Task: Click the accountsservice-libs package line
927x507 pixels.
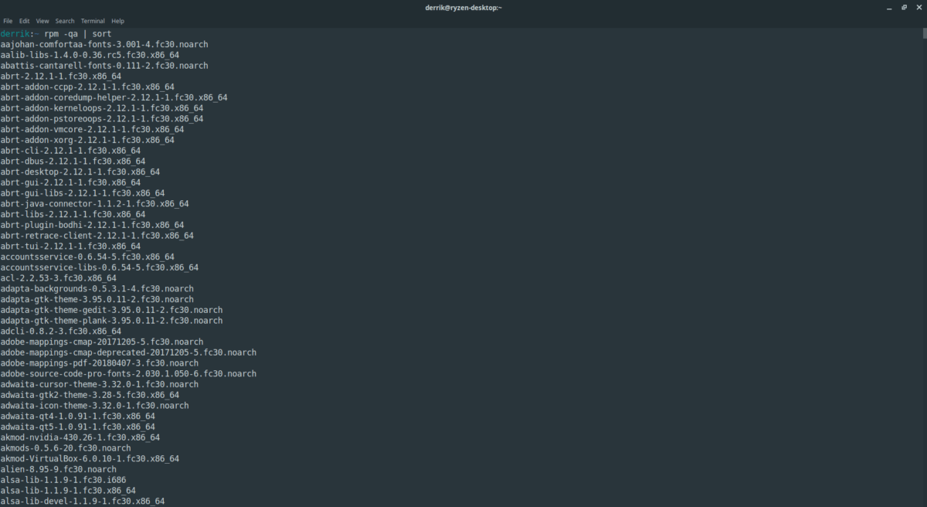Action: point(100,267)
